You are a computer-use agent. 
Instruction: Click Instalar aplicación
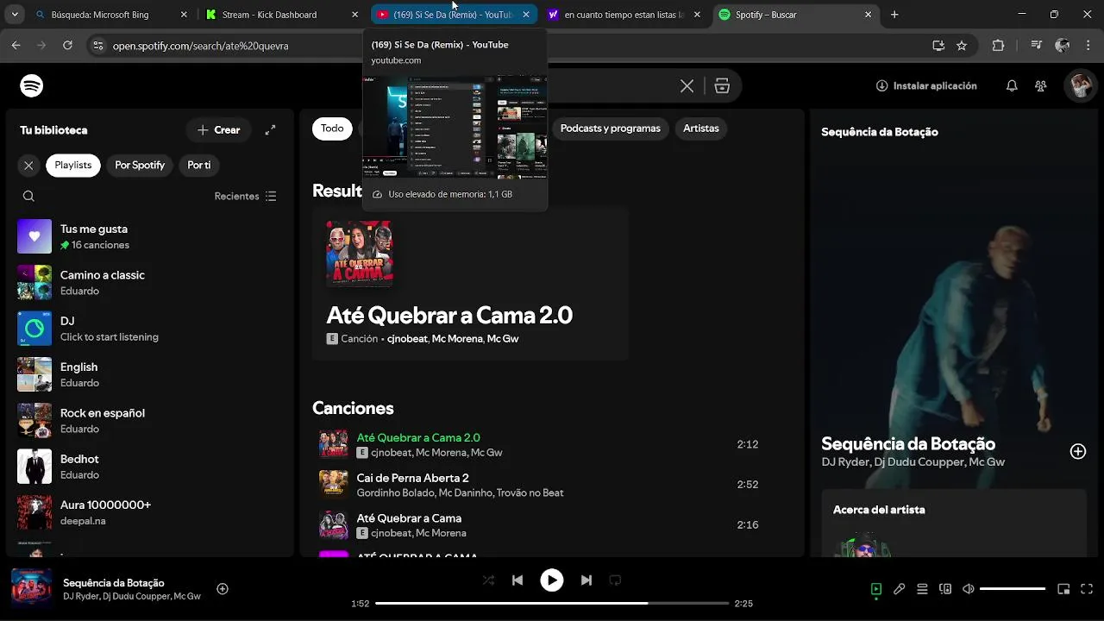[x=926, y=85]
